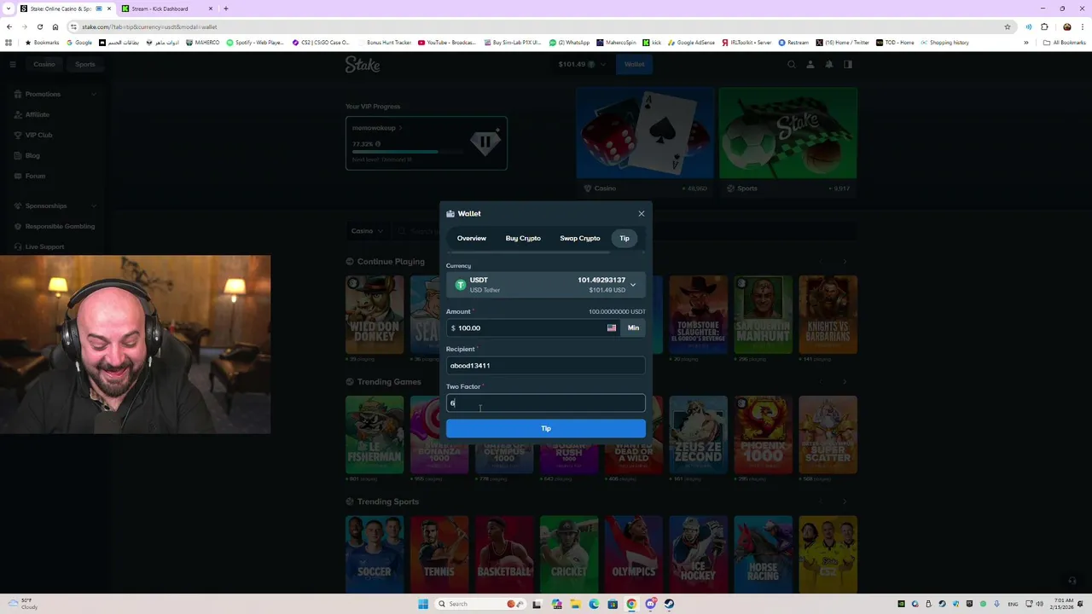The width and height of the screenshot is (1092, 614).
Task: Open the user profile icon in header
Action: tap(810, 64)
